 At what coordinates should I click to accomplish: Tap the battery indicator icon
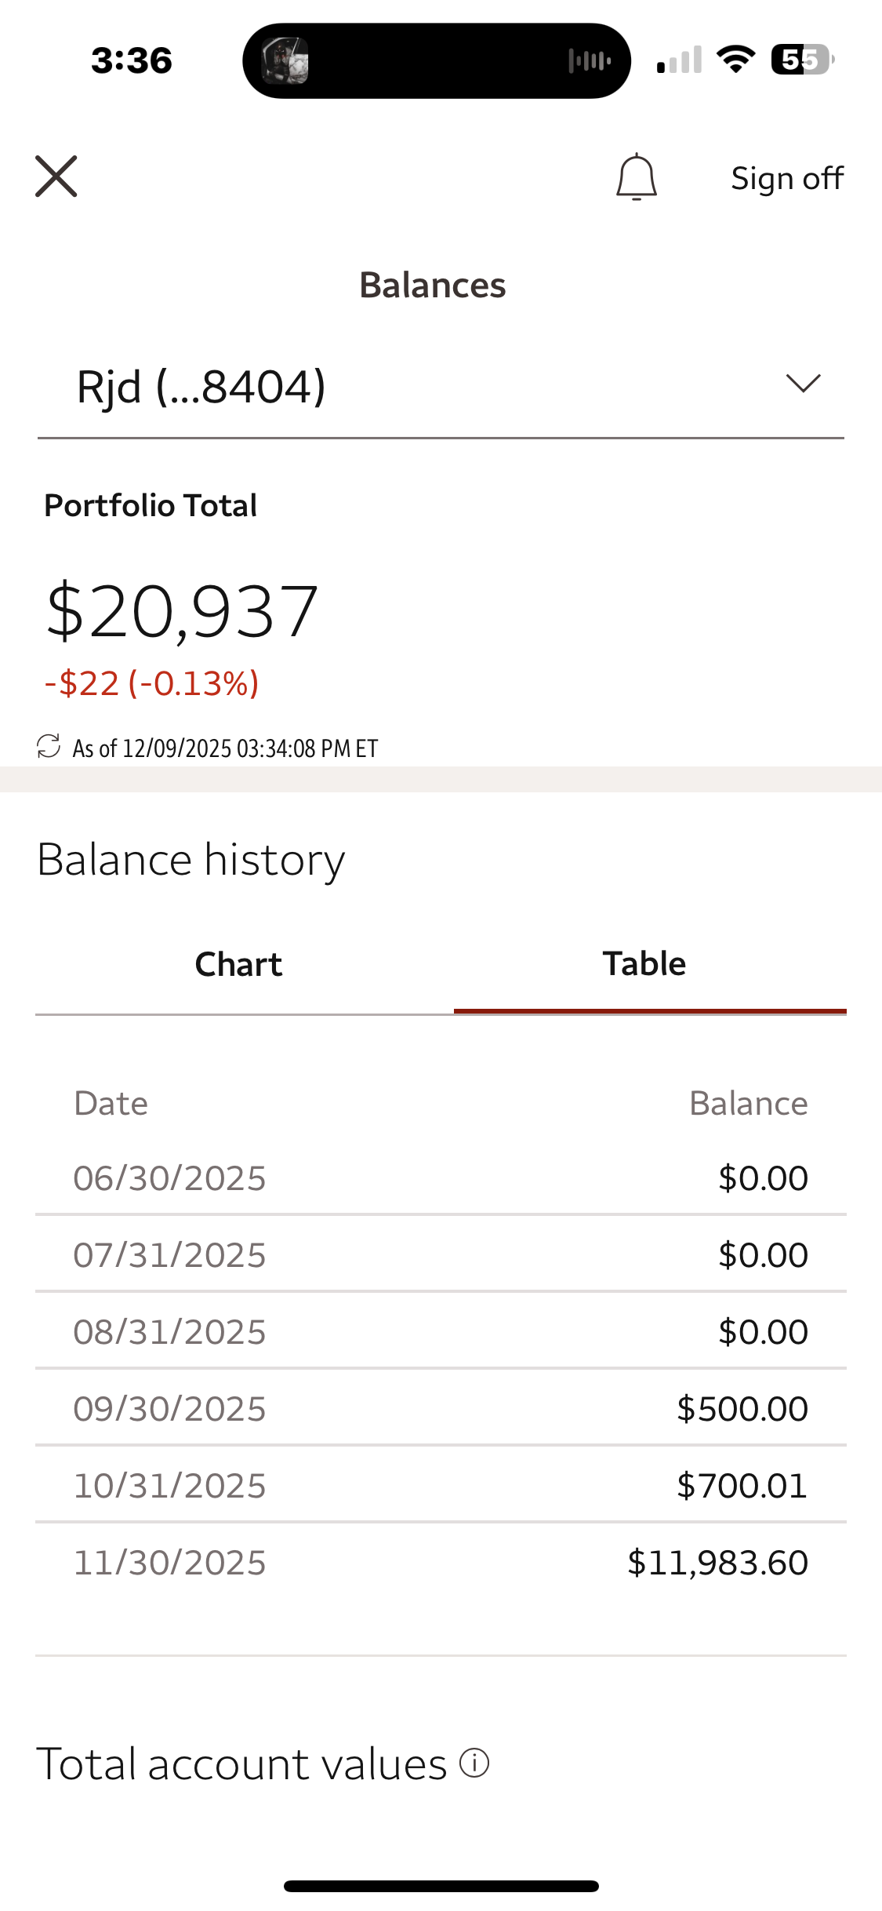(801, 60)
